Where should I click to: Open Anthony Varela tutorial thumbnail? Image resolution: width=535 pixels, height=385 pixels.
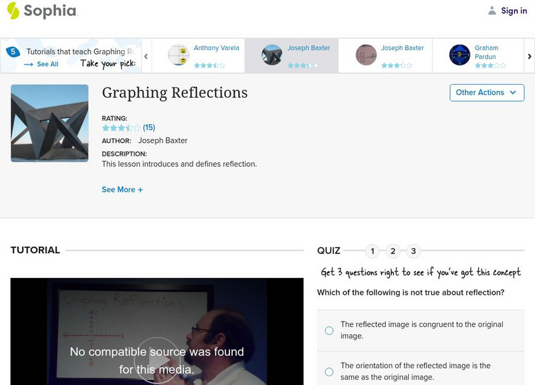click(179, 55)
